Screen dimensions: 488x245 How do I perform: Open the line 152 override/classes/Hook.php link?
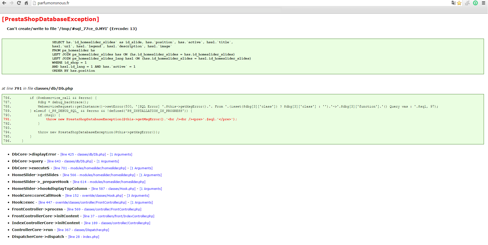94,196
